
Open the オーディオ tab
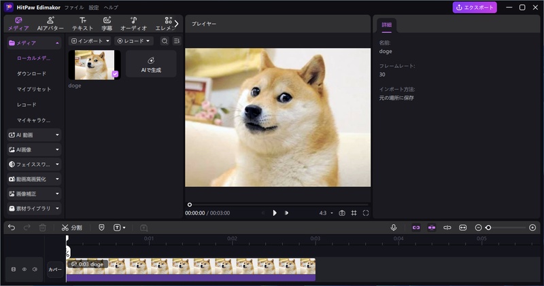[133, 24]
